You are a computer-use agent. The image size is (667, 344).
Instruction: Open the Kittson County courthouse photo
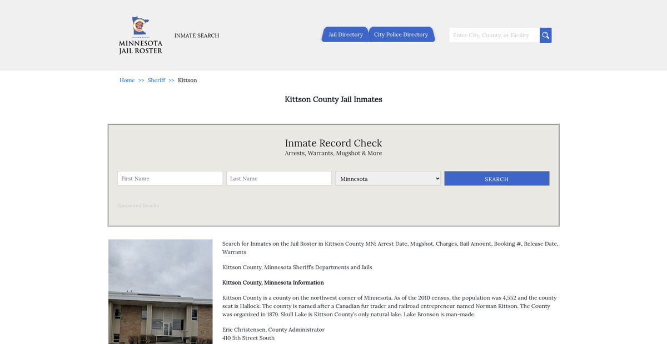160,291
